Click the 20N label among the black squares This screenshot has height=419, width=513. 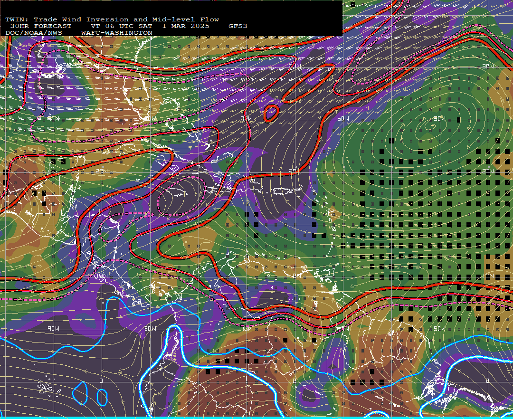[x=488, y=171]
